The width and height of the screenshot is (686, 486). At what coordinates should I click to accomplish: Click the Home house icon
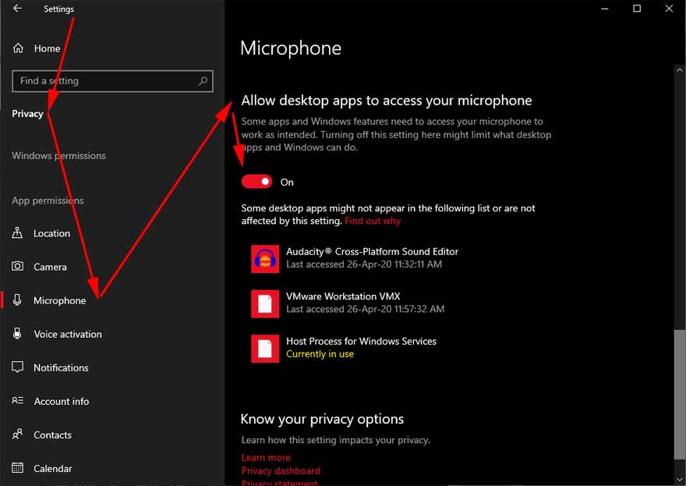(18, 48)
